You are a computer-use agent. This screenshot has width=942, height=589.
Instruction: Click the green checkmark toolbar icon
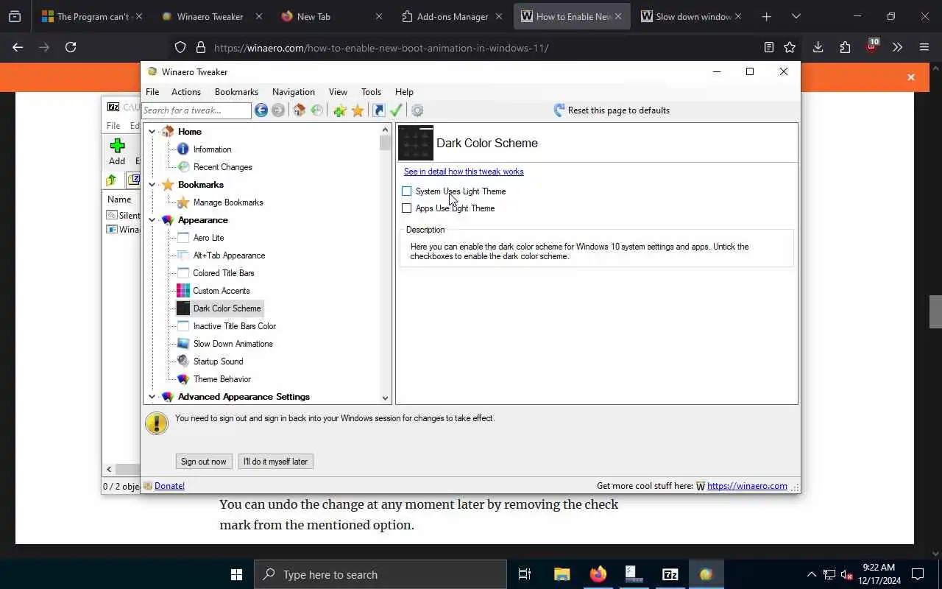pos(396,110)
